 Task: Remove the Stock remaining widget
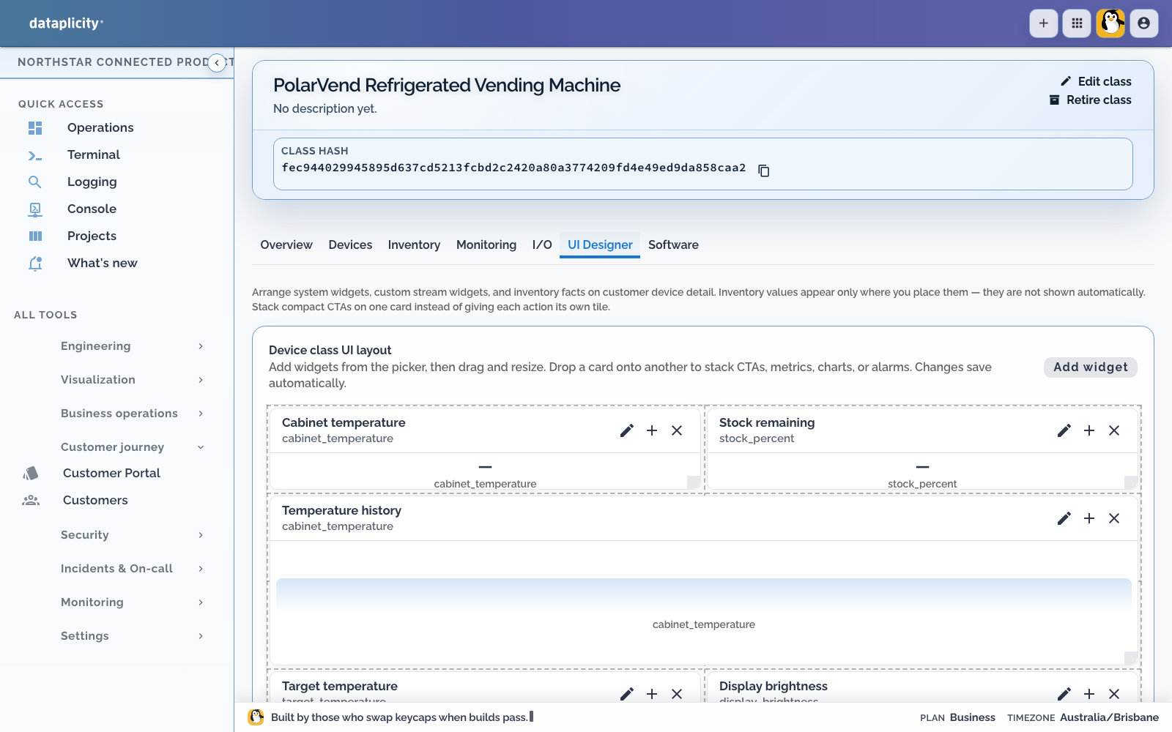pos(1114,430)
